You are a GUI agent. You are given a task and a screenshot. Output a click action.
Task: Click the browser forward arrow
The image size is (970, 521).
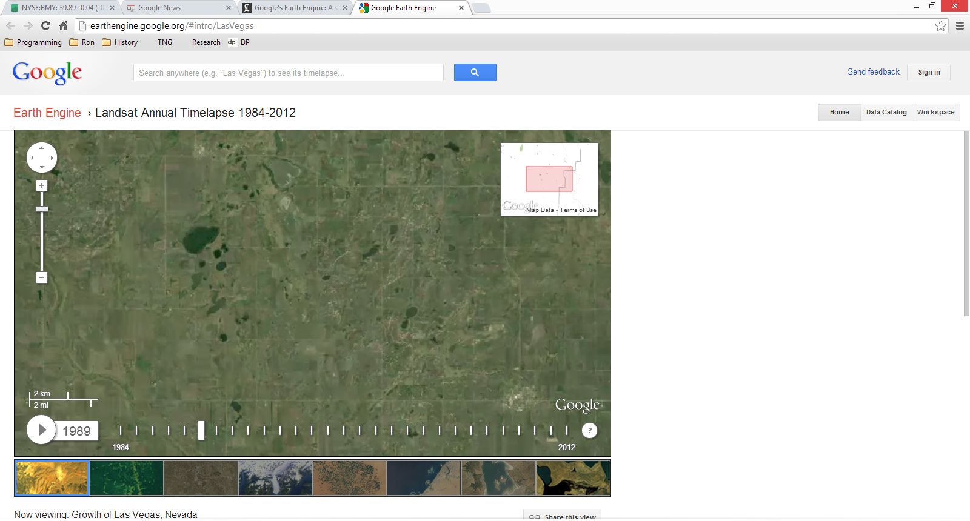28,25
